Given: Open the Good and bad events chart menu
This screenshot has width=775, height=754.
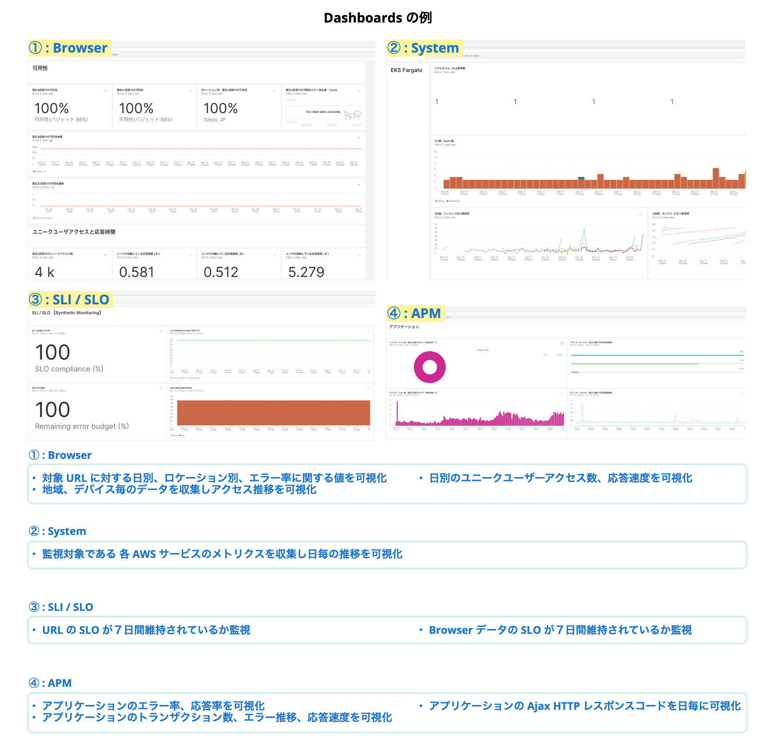Looking at the screenshot, I should 368,389.
